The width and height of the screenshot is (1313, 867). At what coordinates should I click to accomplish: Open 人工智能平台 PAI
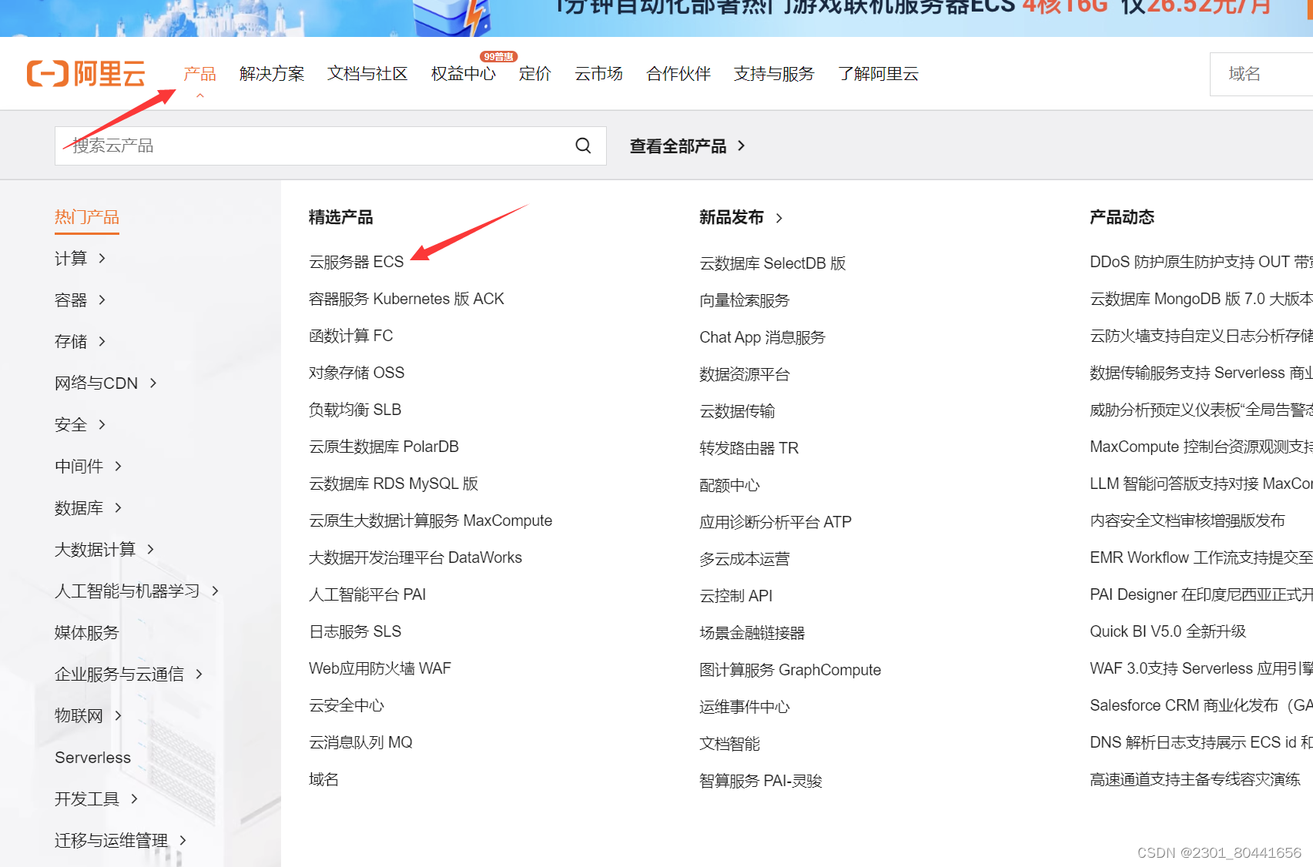367,594
